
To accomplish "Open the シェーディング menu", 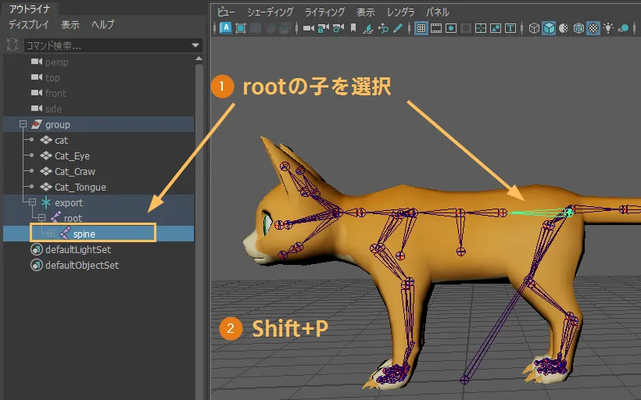I will [x=270, y=12].
